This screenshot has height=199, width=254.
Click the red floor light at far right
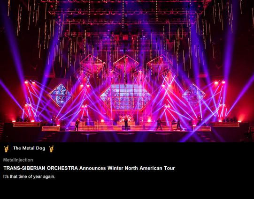(x=239, y=121)
